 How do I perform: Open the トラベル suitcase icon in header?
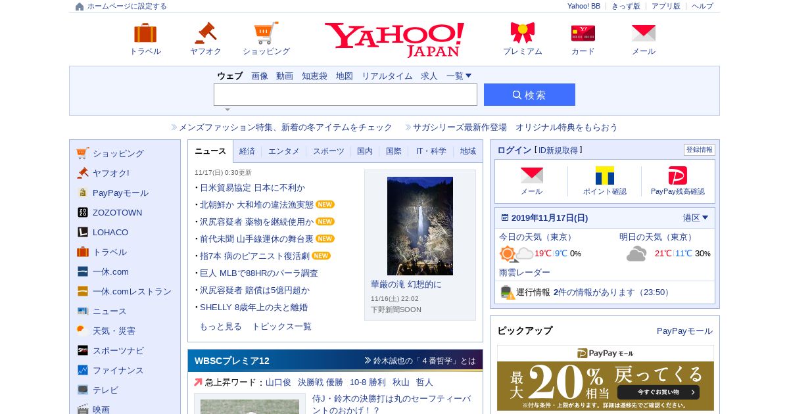click(145, 33)
